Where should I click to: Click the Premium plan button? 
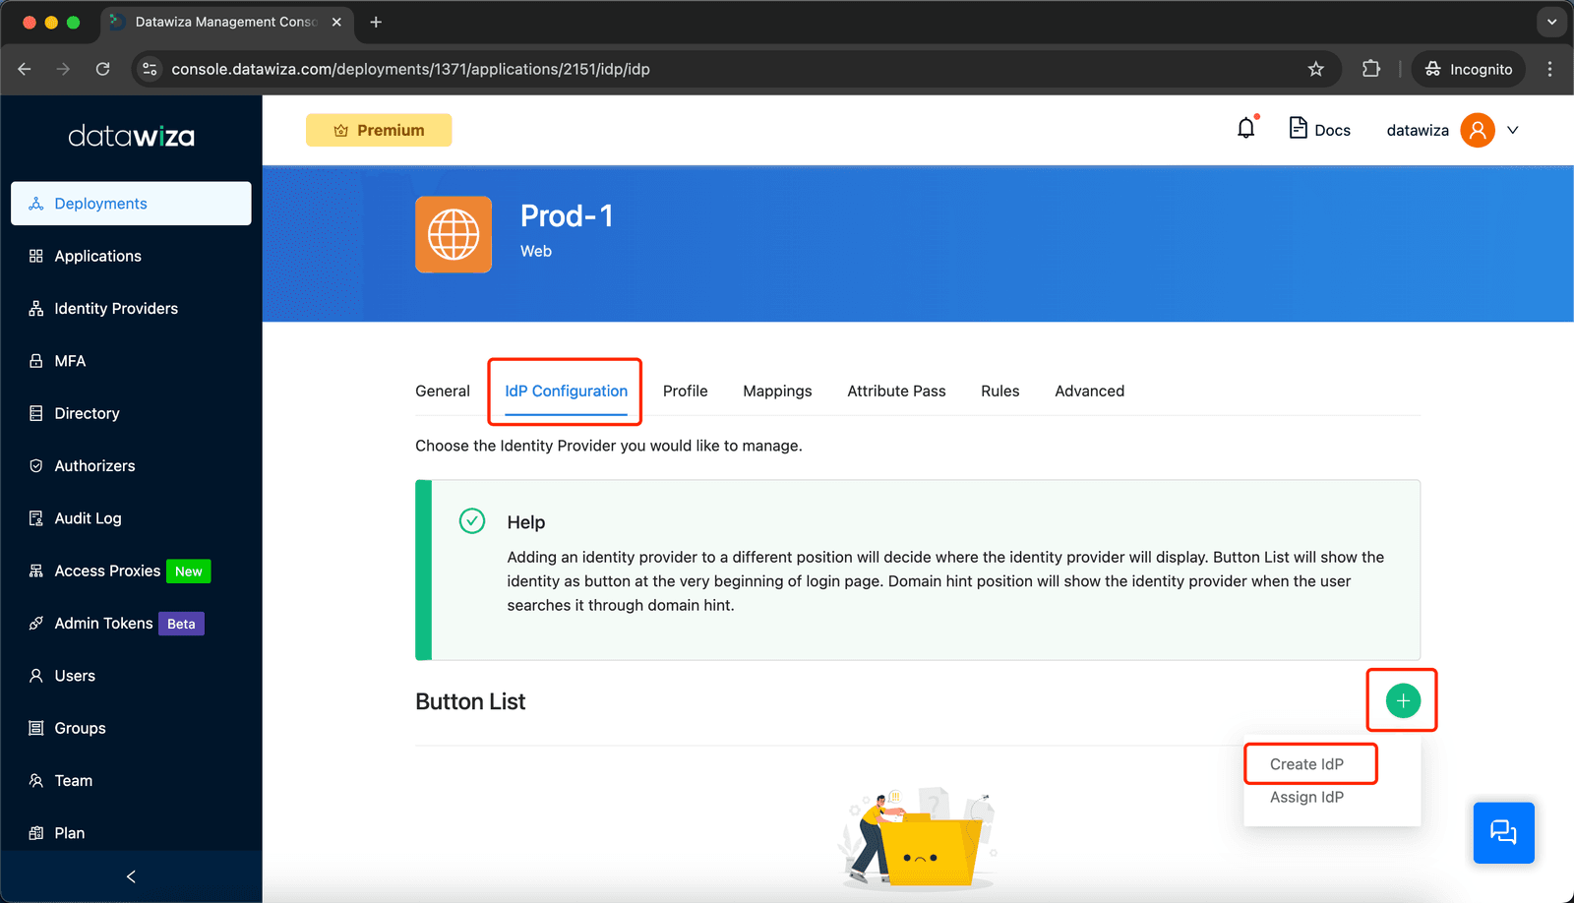coord(379,130)
